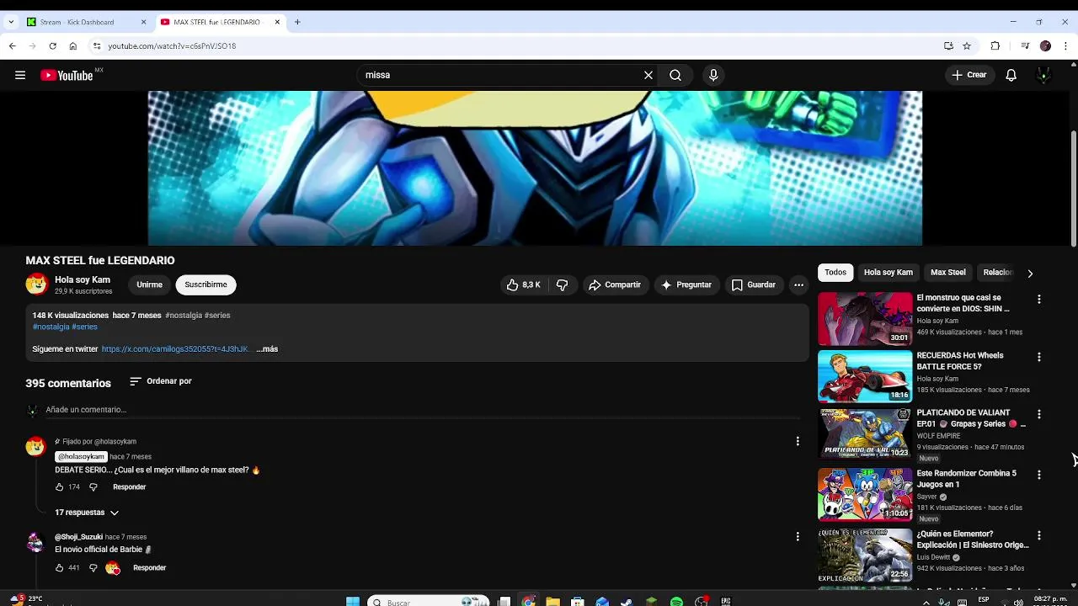
Task: Open options for PLATICANDO DE VALIANT video
Action: (x=1038, y=414)
